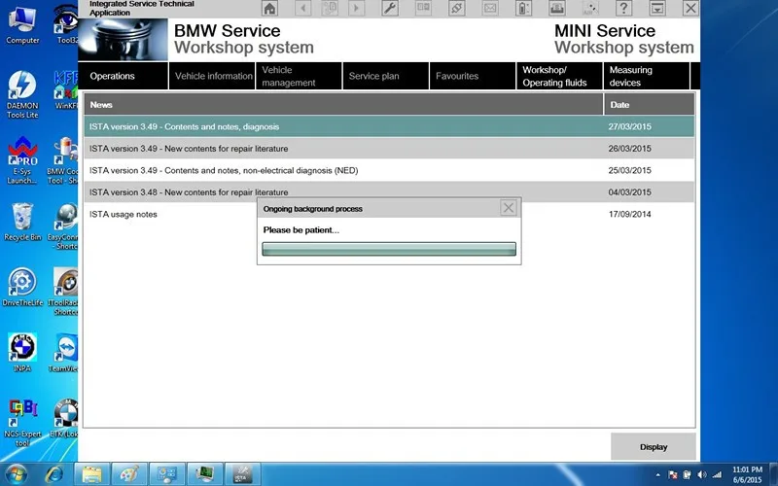The width and height of the screenshot is (778, 486).
Task: Click the ISTA taskbar button
Action: click(242, 474)
